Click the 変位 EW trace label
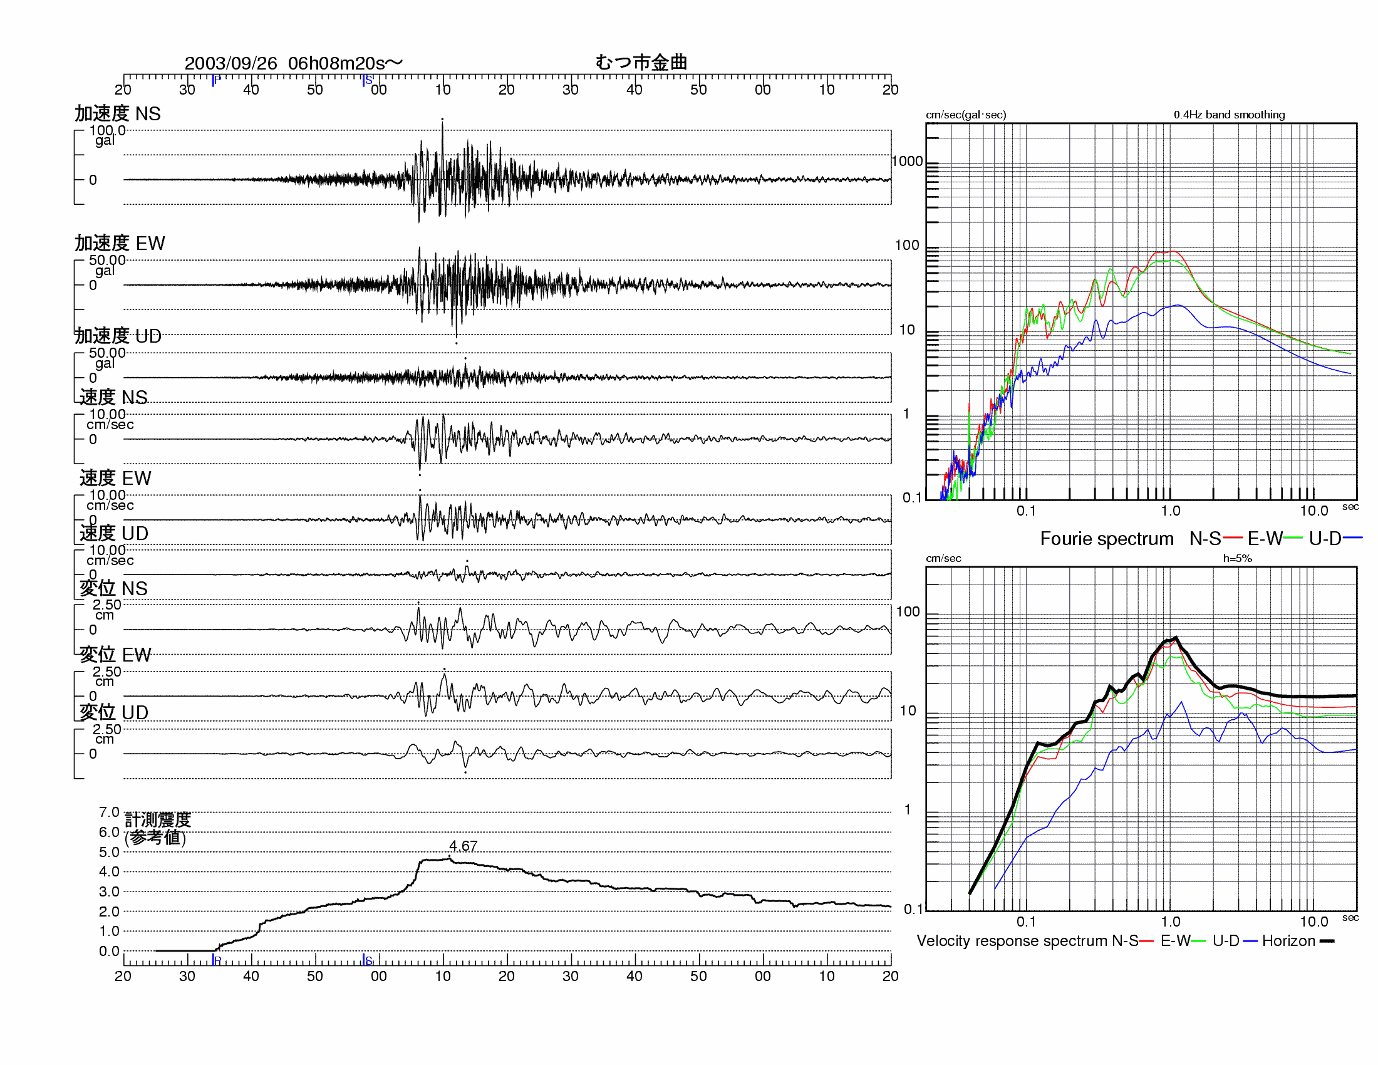The height and width of the screenshot is (1065, 1378). [x=115, y=655]
